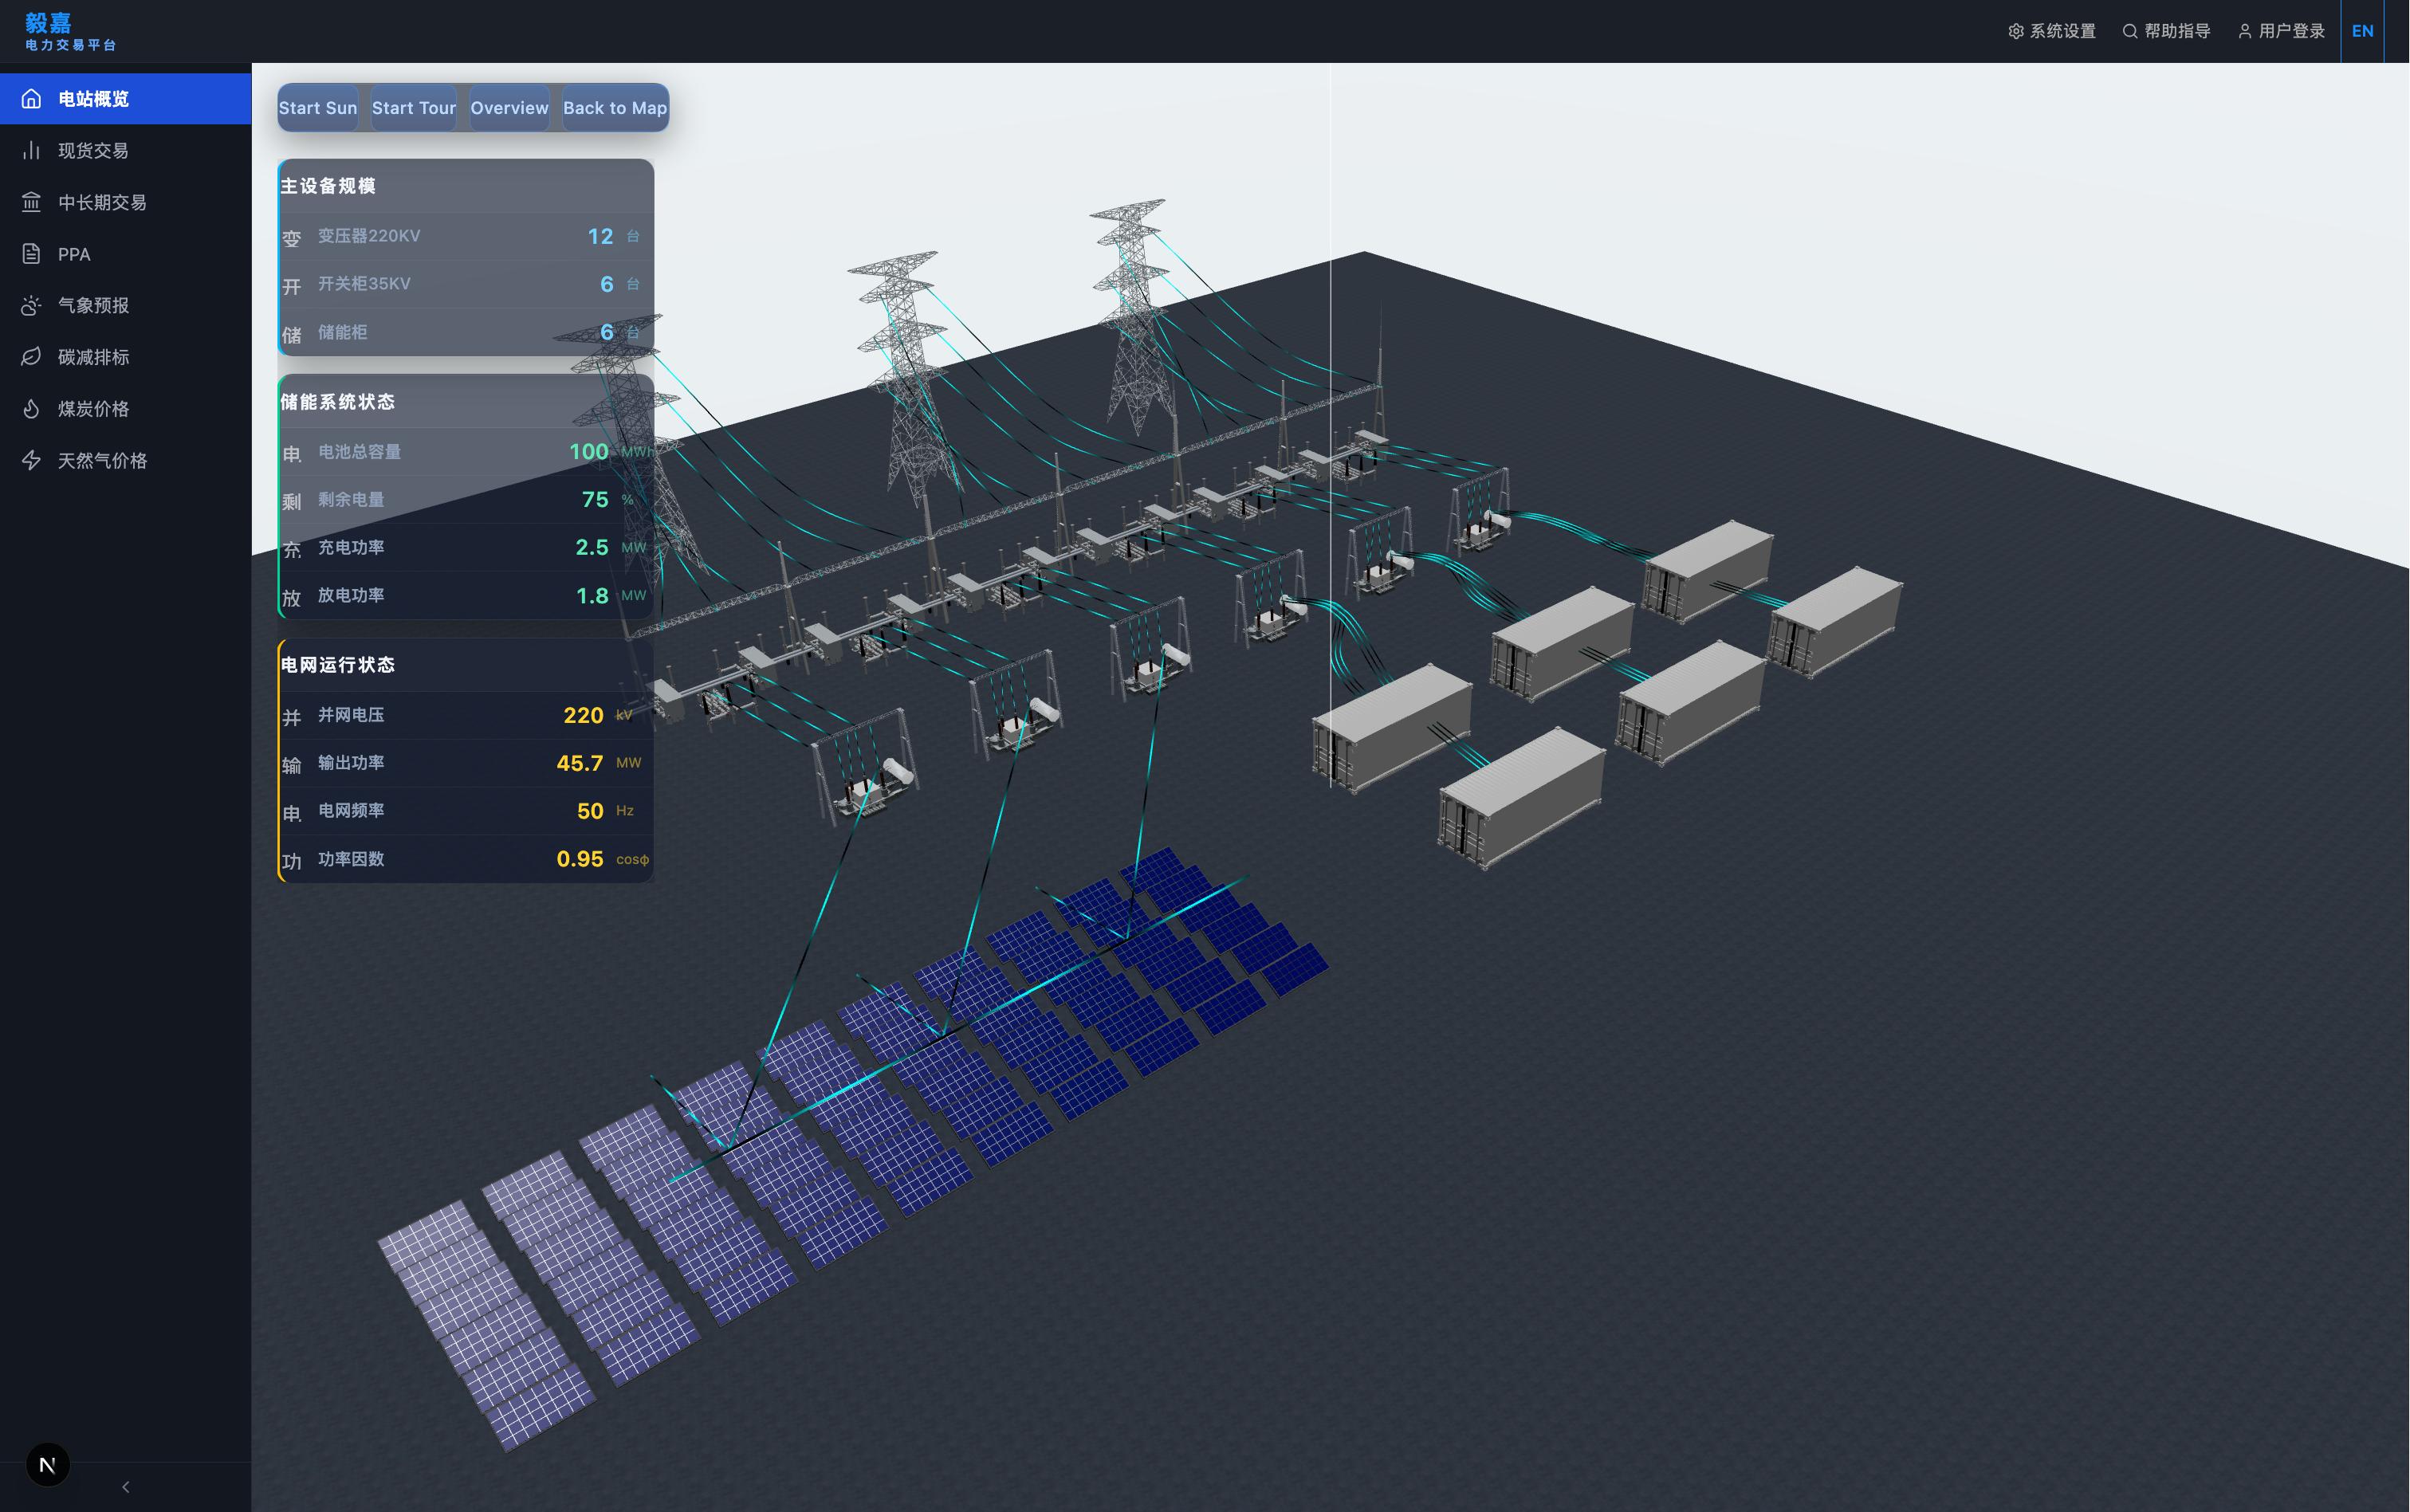This screenshot has width=2410, height=1512.
Task: Click the 系统设置 gear icon
Action: (2016, 31)
